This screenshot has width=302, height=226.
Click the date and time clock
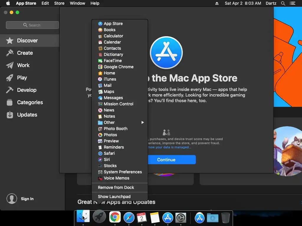click(243, 3)
